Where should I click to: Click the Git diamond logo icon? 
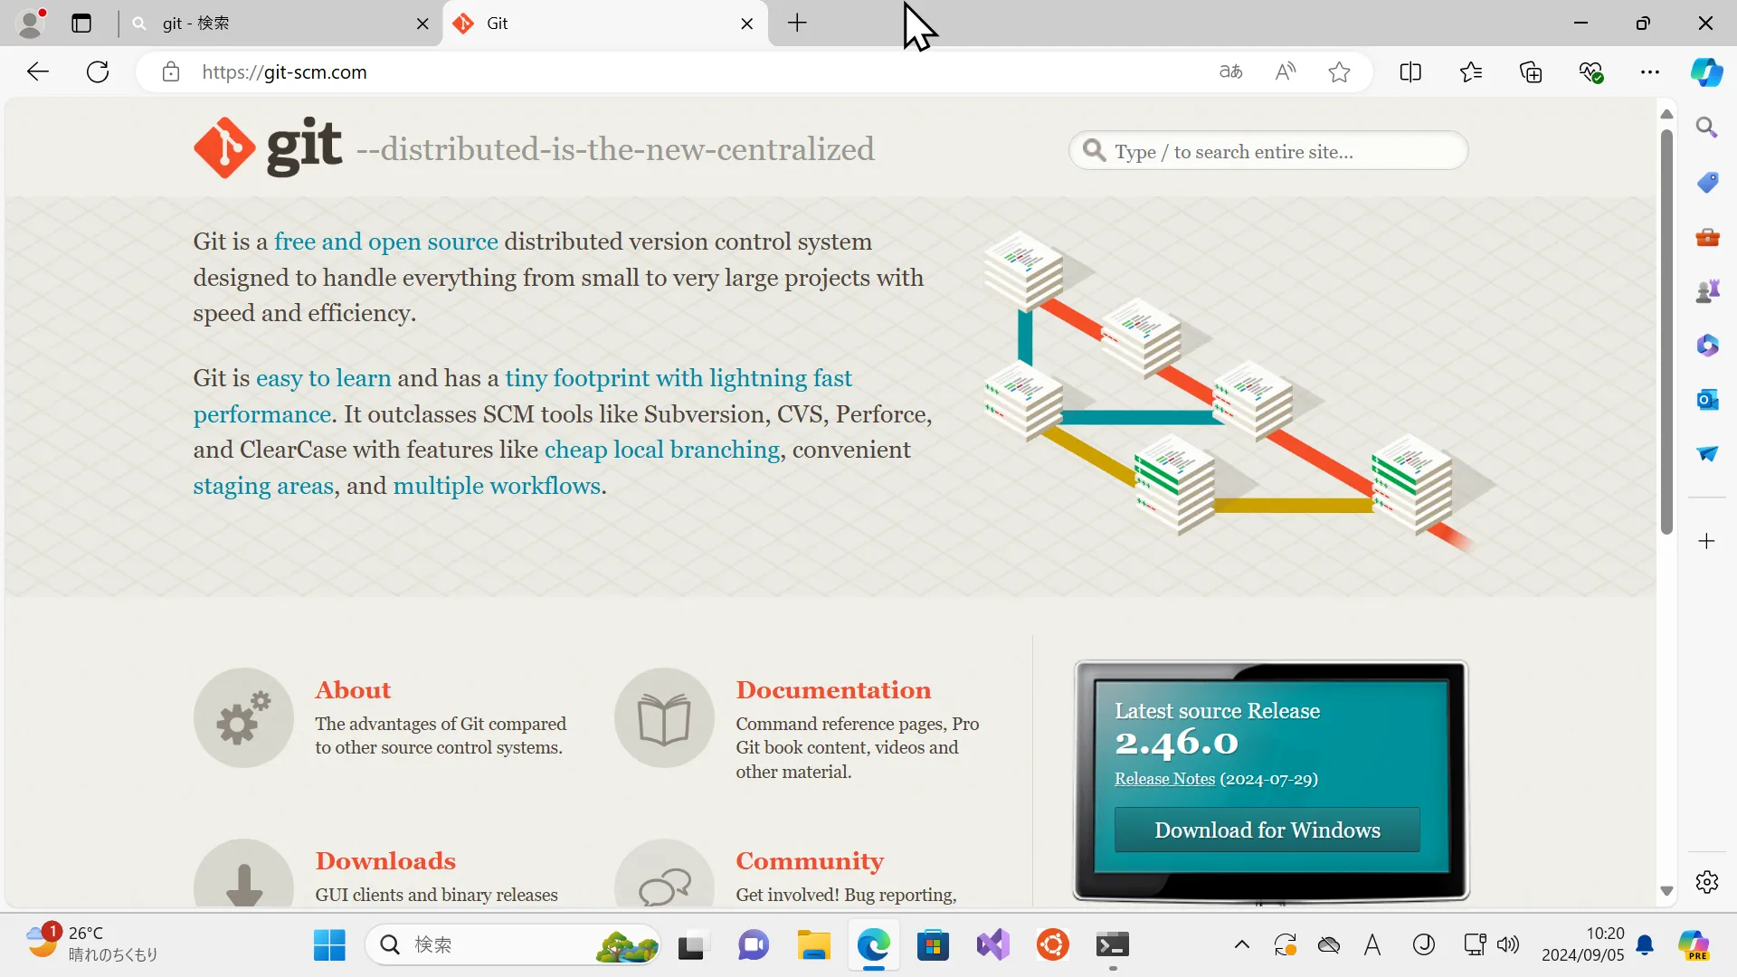coord(224,147)
